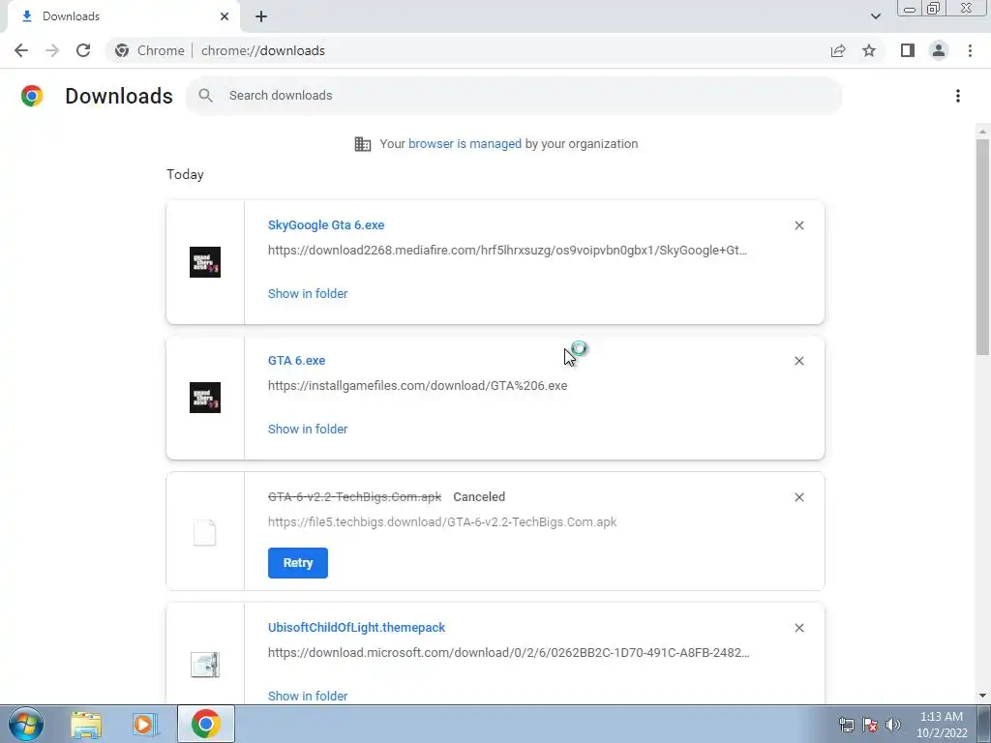Image resolution: width=991 pixels, height=743 pixels.
Task: Click the browser forward arrow
Action: (52, 50)
